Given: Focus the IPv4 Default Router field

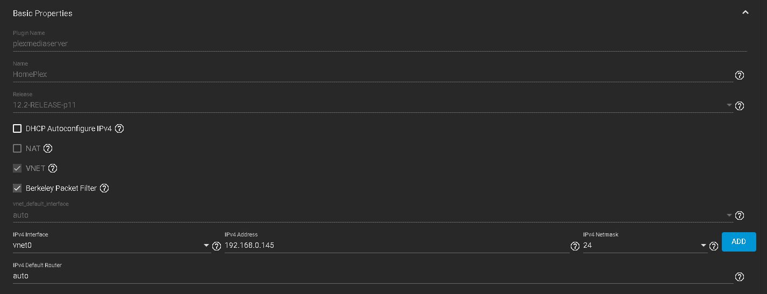Looking at the screenshot, I should pyautogui.click(x=372, y=276).
